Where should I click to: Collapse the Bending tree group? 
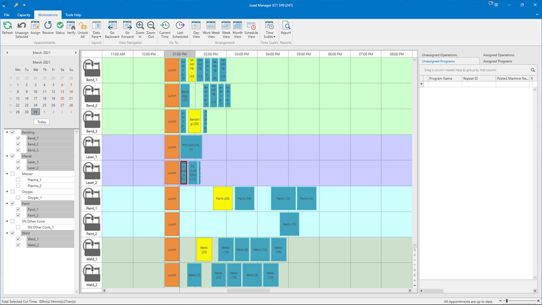point(7,132)
